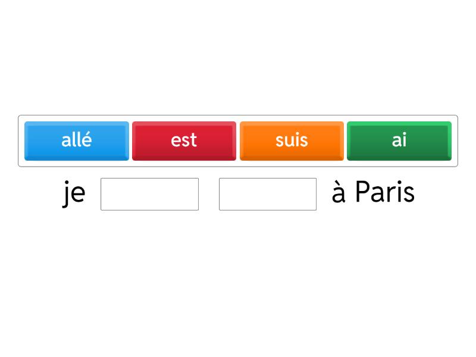Select the orange tile labeled suis
This screenshot has height=357, width=476.
tap(292, 140)
